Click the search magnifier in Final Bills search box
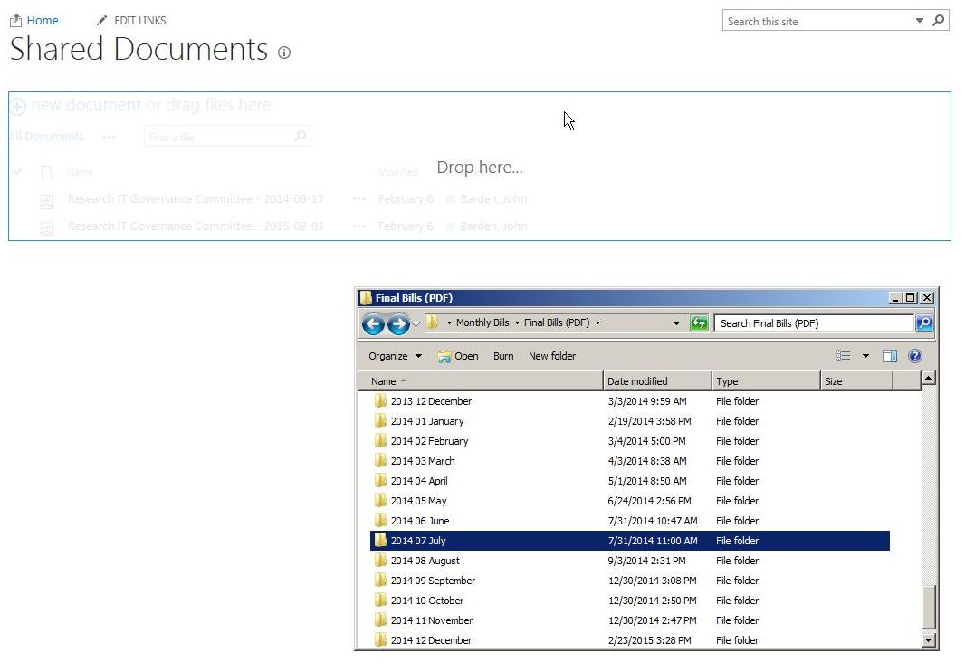The width and height of the screenshot is (965, 663). click(923, 322)
